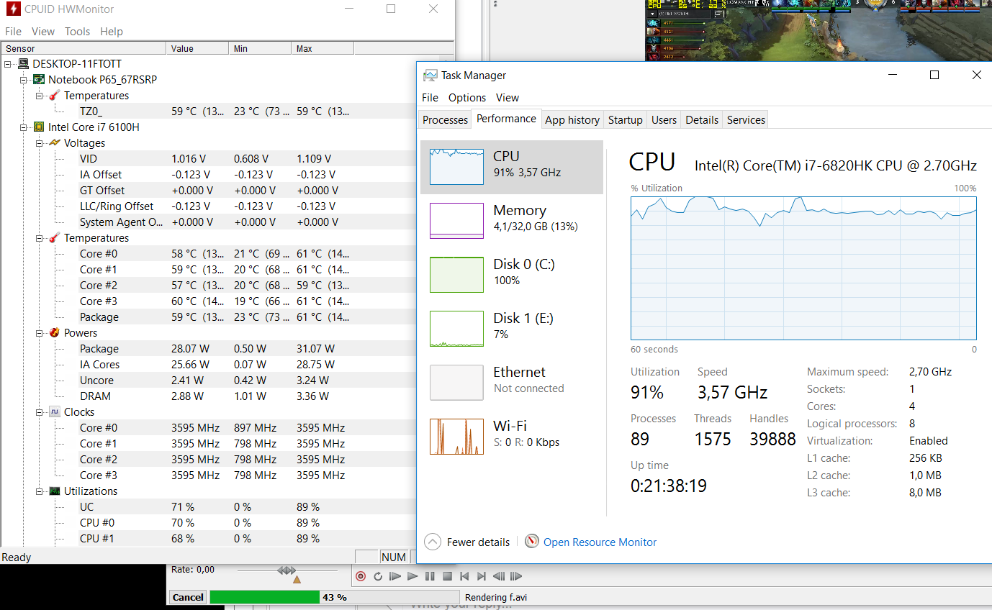This screenshot has height=610, width=992.
Task: Collapse the Clocks tree node
Action: pos(40,412)
